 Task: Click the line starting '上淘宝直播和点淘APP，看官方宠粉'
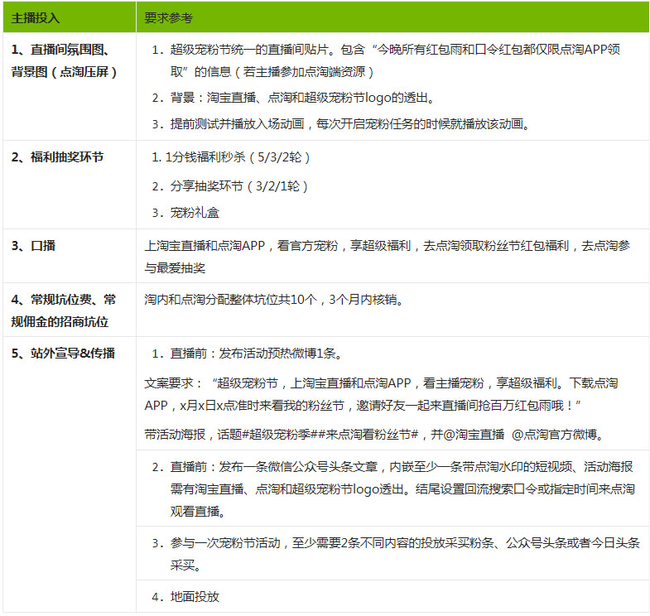coord(388,245)
